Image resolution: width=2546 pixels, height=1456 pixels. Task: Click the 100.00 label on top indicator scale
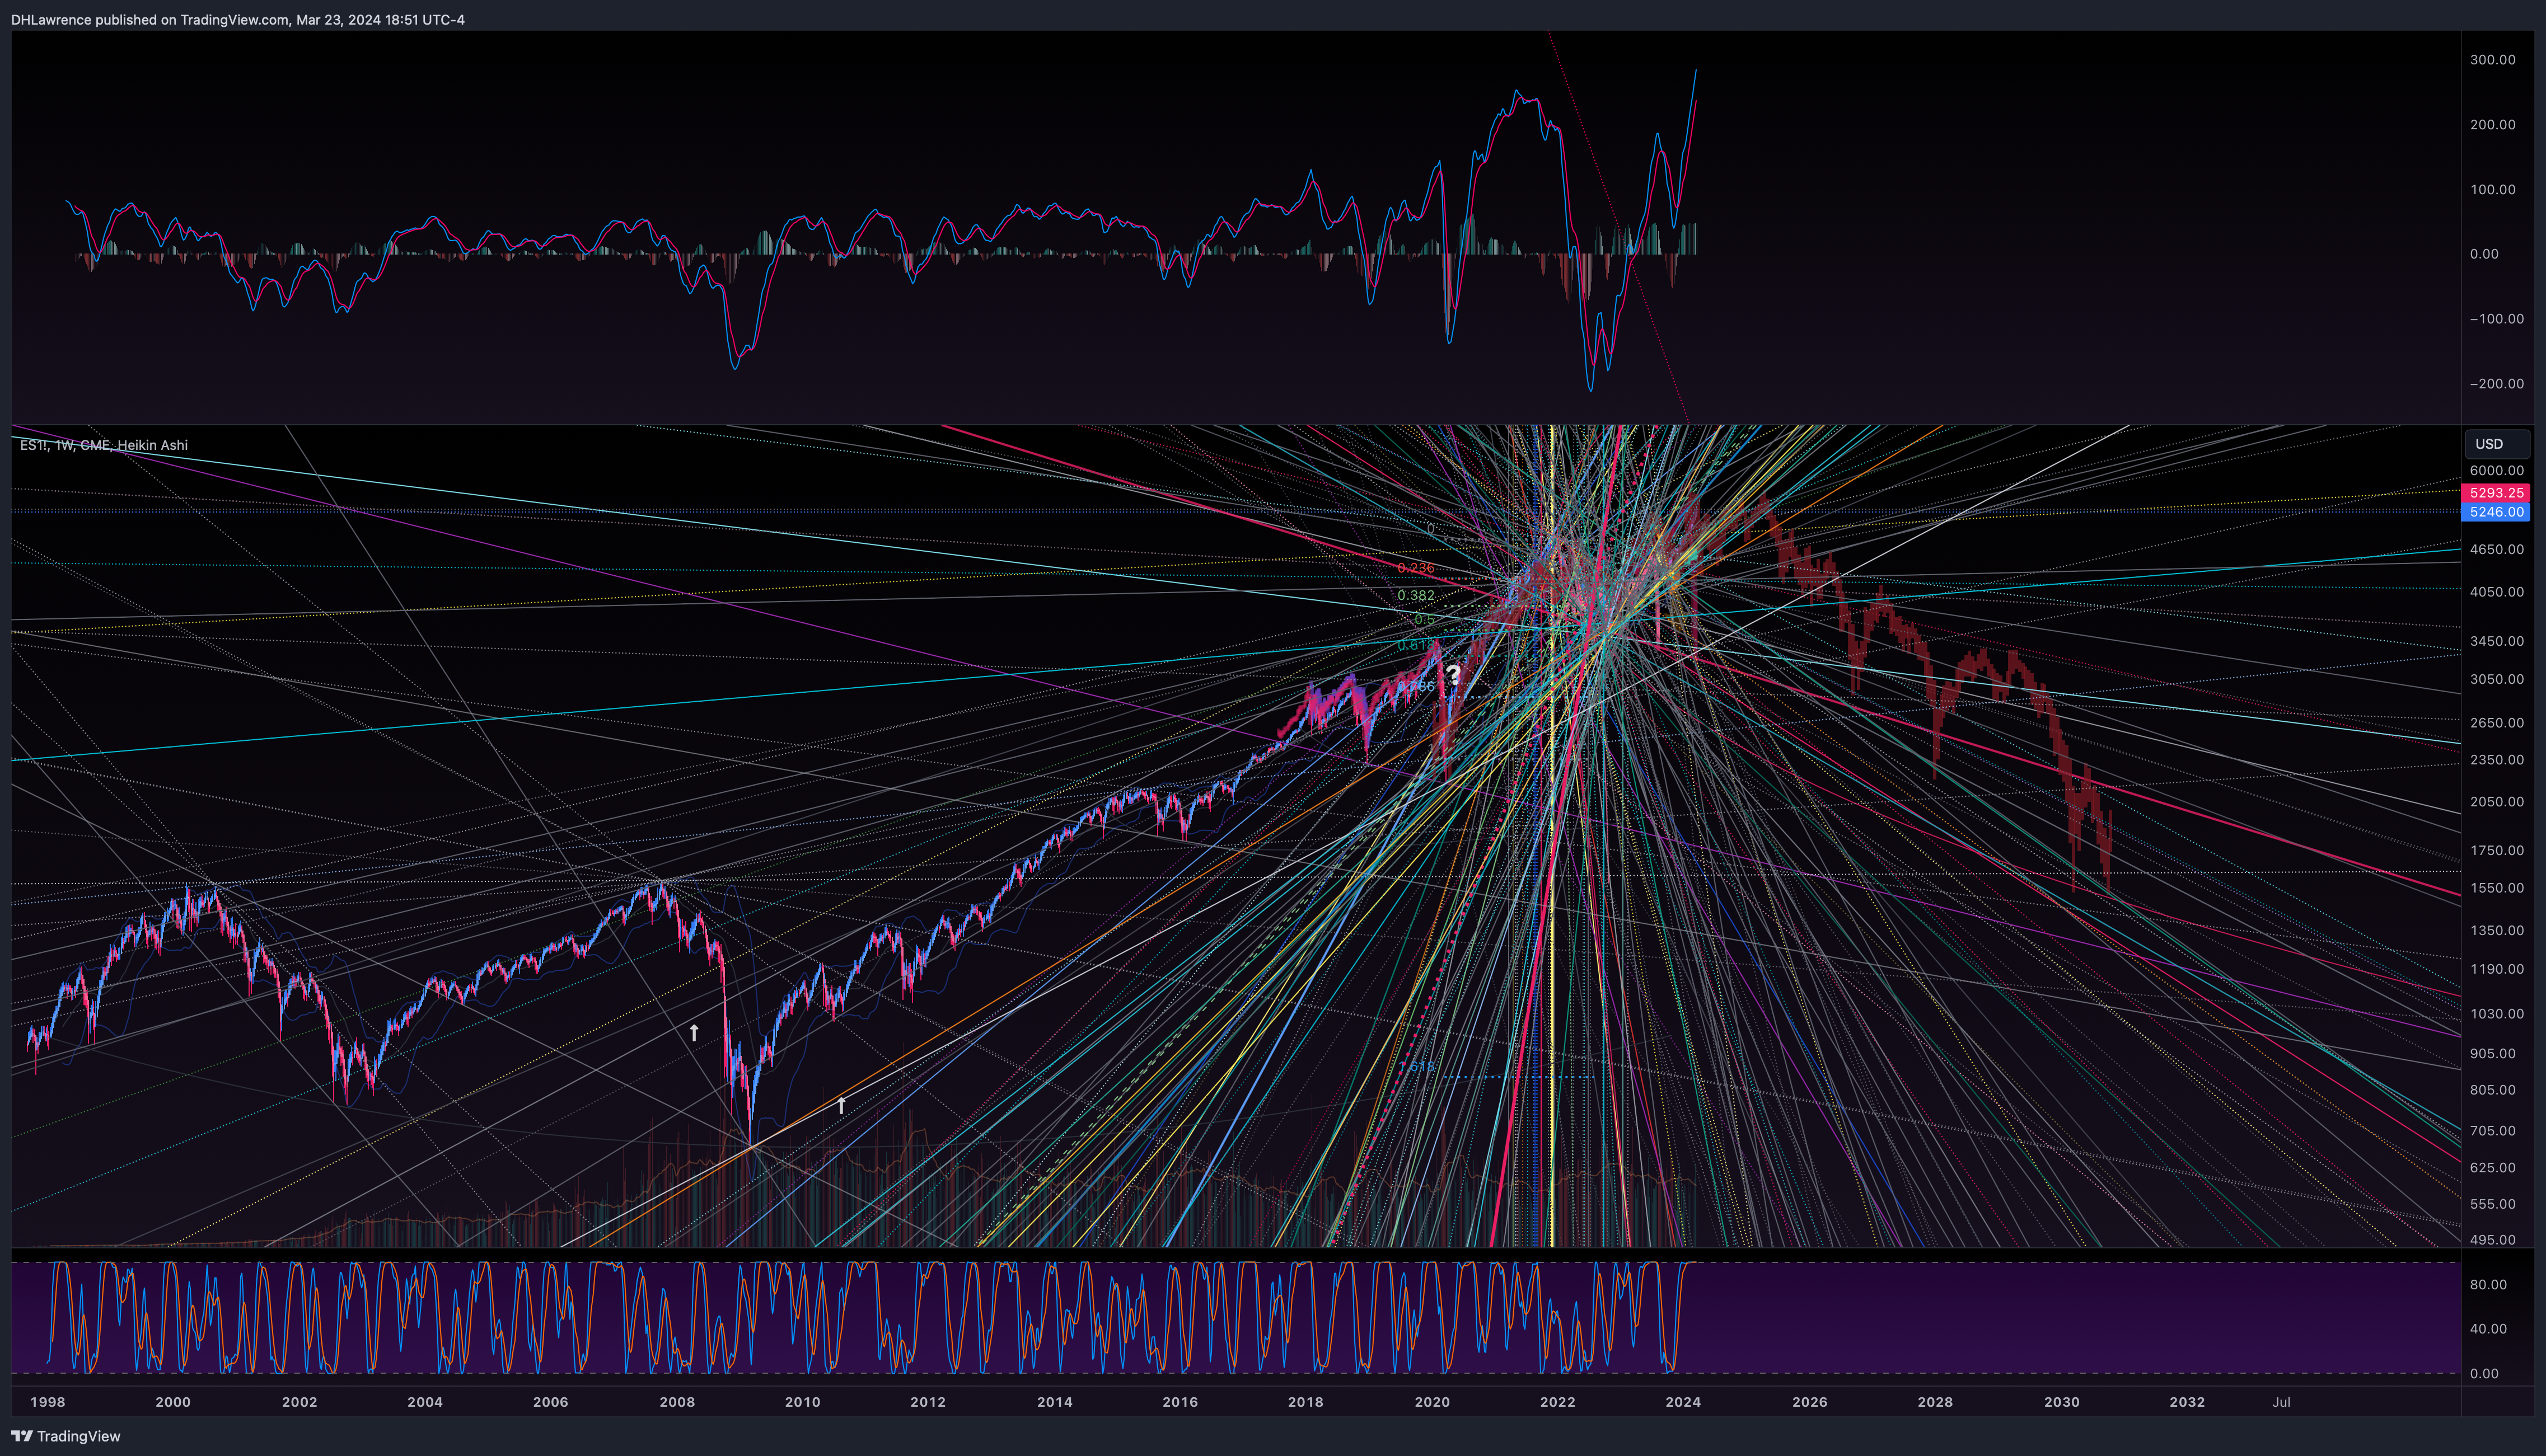pyautogui.click(x=2492, y=190)
